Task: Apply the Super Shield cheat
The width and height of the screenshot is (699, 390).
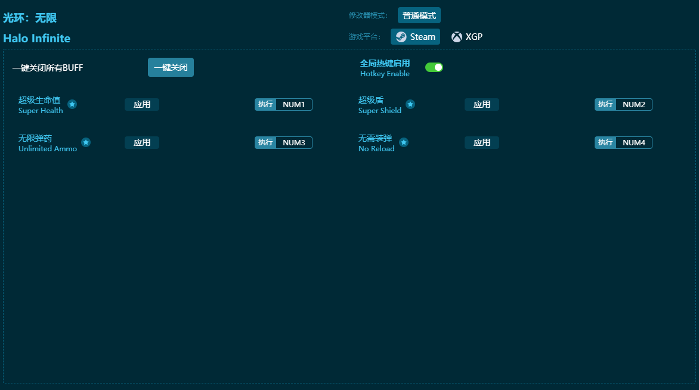Action: [x=482, y=105]
